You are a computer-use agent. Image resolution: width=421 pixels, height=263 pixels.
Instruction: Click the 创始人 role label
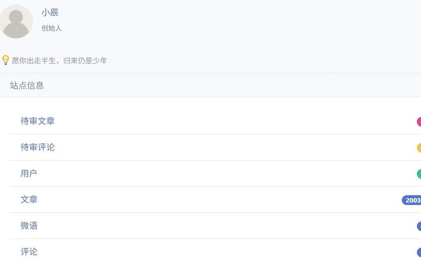pos(51,28)
